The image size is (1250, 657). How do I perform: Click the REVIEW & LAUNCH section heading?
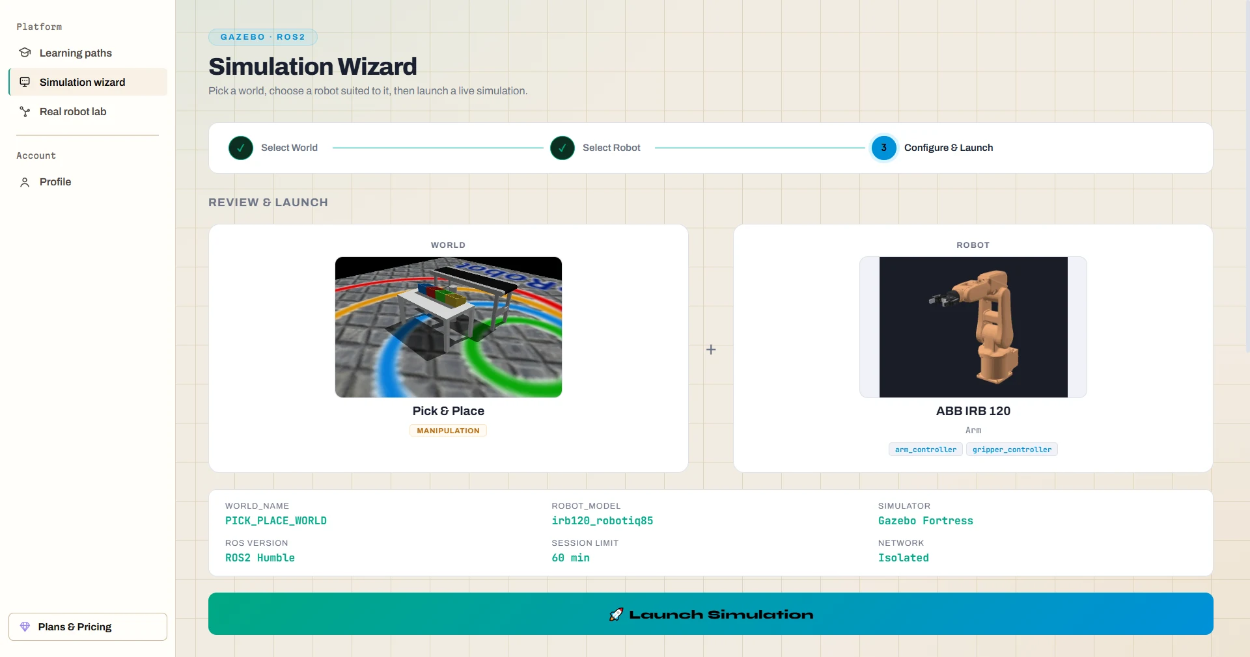tap(268, 202)
